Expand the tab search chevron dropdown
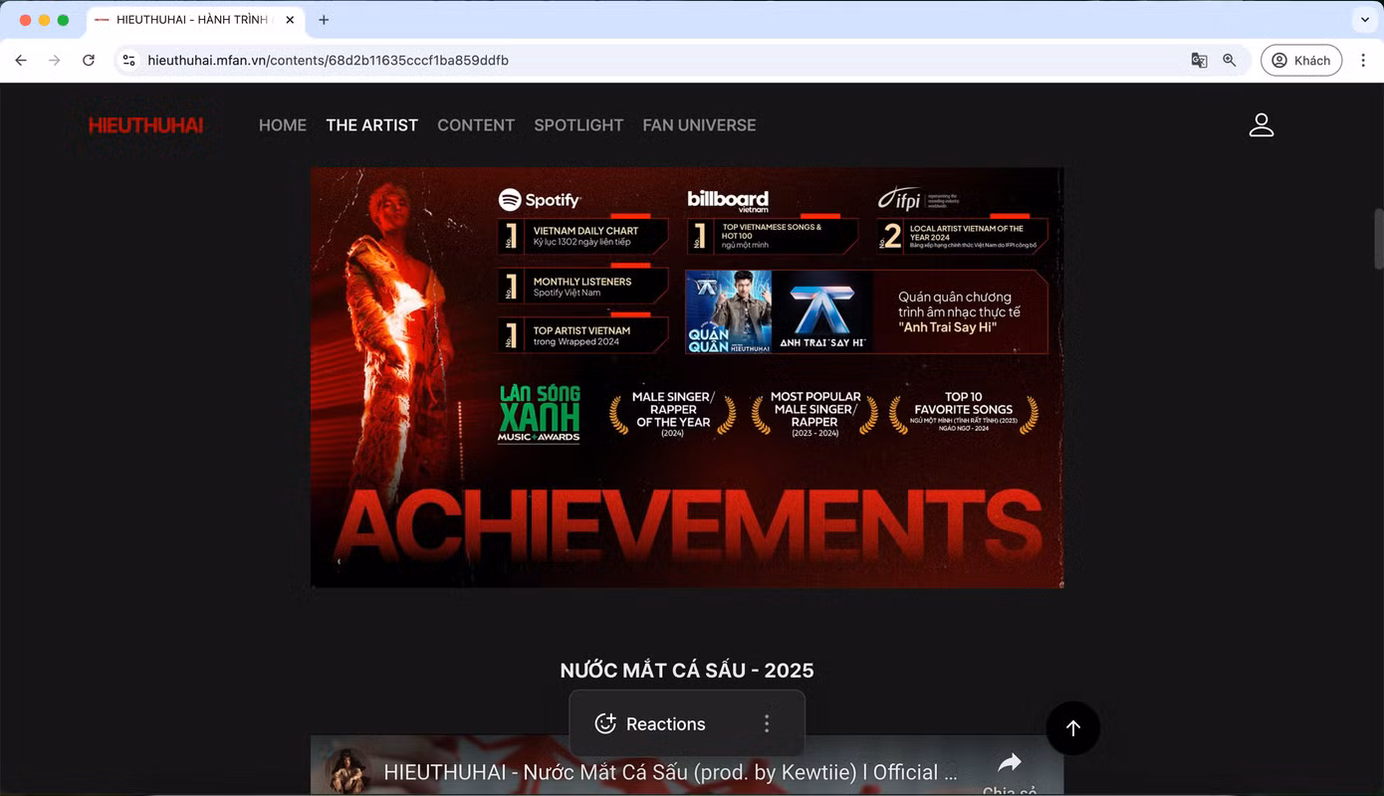 tap(1364, 20)
